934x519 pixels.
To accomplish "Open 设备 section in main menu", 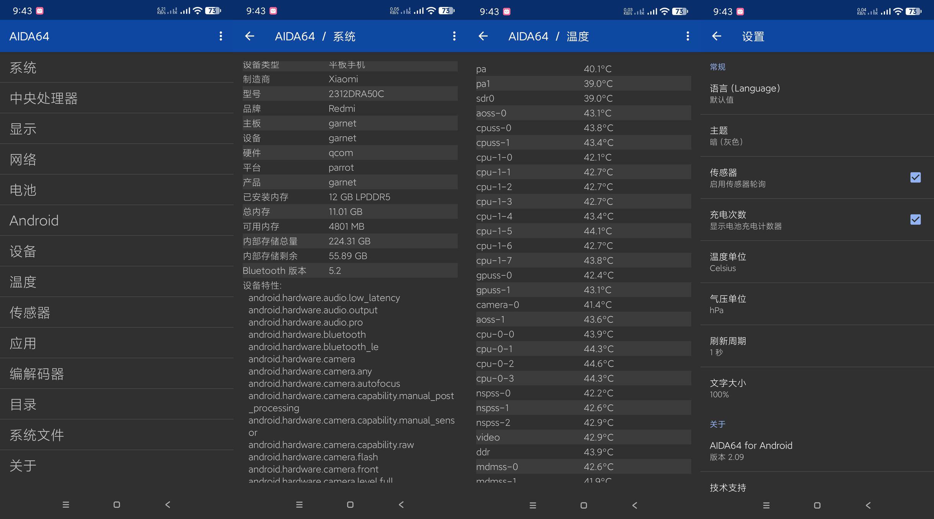I will pyautogui.click(x=117, y=251).
